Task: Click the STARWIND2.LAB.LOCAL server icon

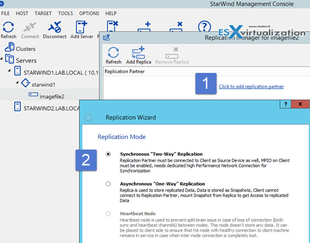Action: (x=17, y=107)
